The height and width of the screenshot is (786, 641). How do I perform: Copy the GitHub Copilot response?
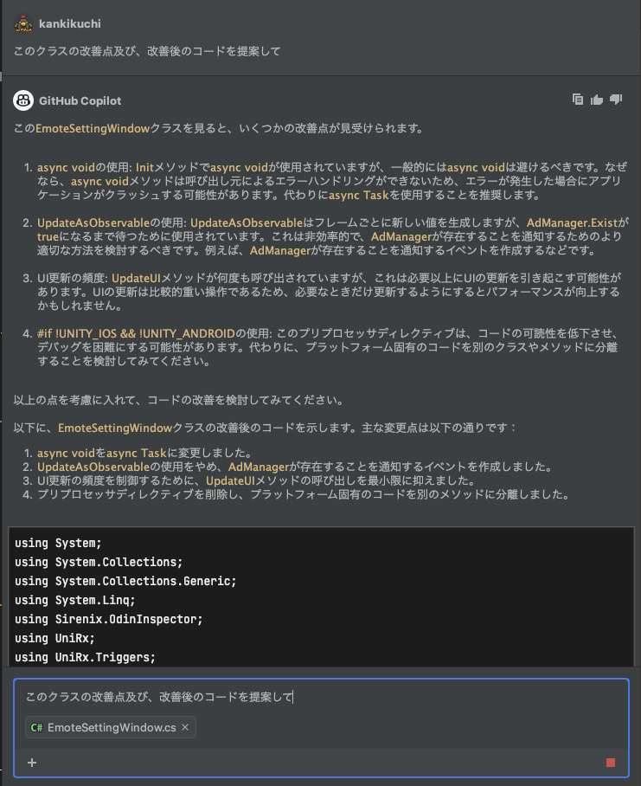coord(577,100)
